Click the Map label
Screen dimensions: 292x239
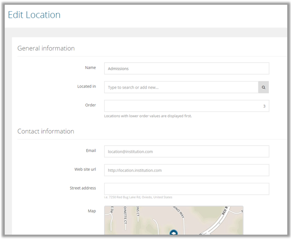[x=92, y=211]
